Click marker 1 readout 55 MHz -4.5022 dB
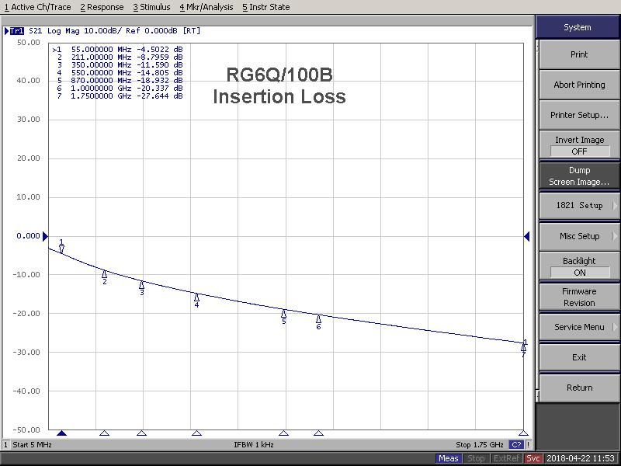Viewport: 621px width, 466px height. tap(118, 50)
